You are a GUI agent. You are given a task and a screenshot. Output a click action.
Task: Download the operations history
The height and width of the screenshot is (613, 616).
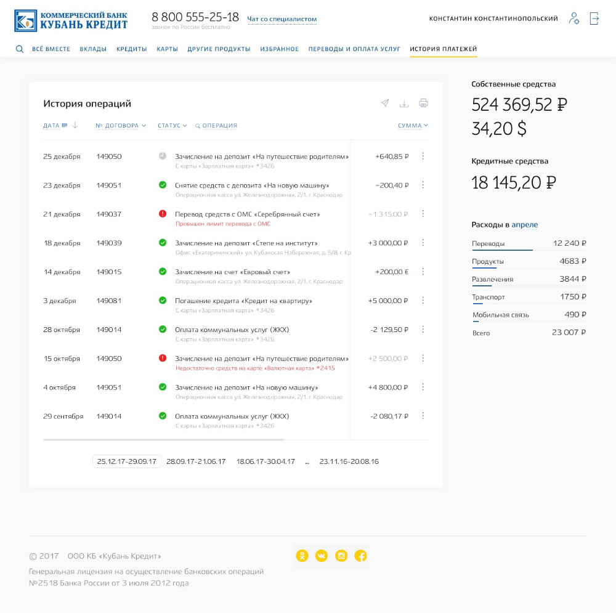[404, 103]
